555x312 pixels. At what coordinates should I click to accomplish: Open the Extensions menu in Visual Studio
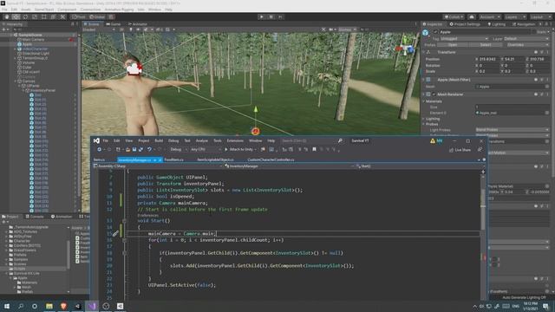coord(235,140)
